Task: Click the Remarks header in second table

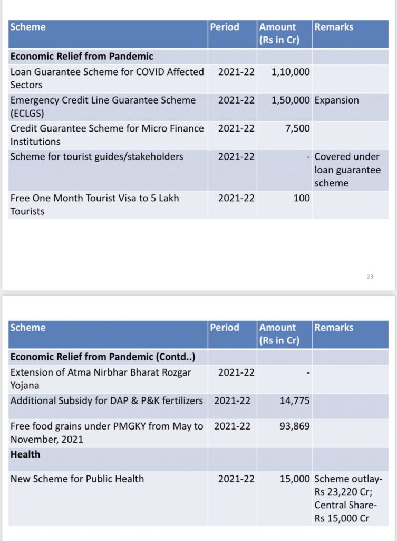Action: [334, 328]
